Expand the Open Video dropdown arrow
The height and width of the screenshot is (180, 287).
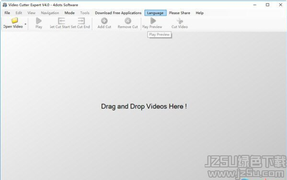tap(26, 24)
